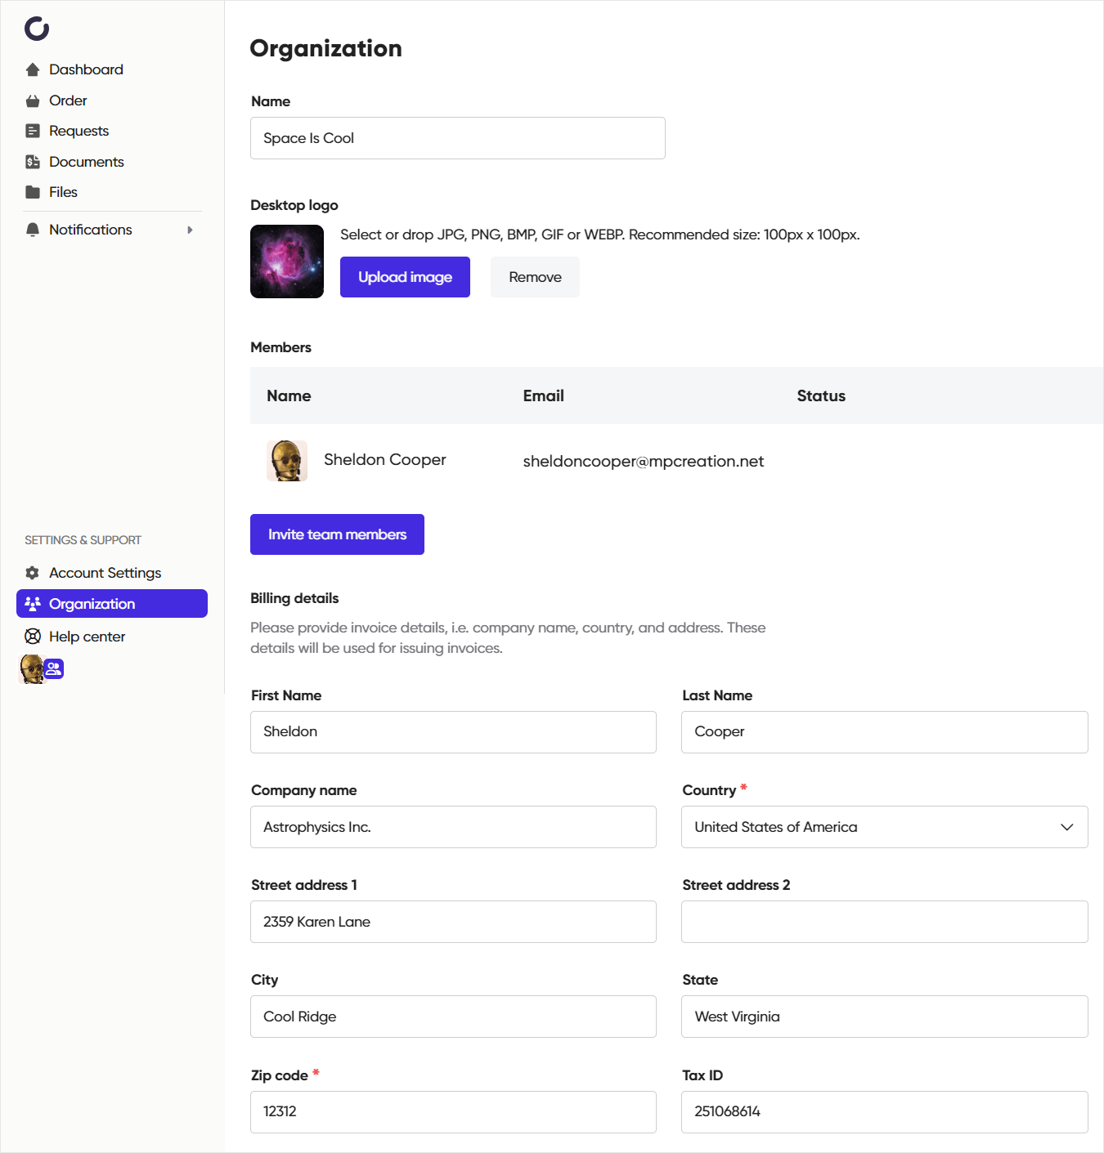The width and height of the screenshot is (1104, 1153).
Task: Click the Account Settings gear icon
Action: coord(33,573)
